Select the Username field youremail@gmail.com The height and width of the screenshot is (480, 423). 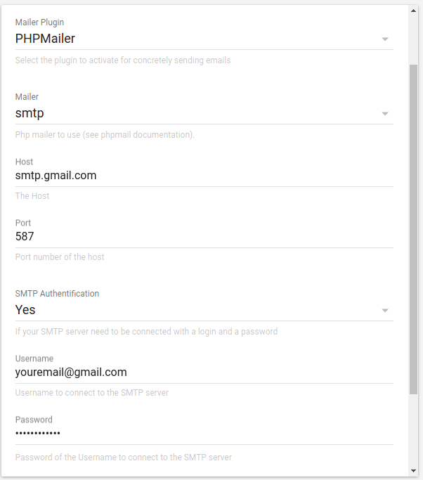pos(204,372)
